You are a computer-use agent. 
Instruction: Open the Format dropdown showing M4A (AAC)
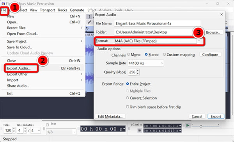point(199,41)
